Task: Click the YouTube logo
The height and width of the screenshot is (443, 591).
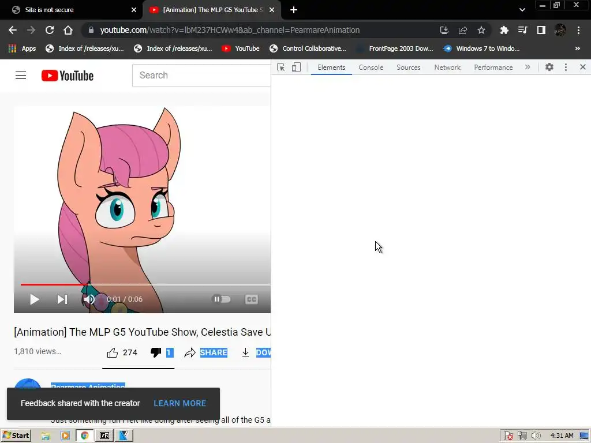Action: coord(68,76)
